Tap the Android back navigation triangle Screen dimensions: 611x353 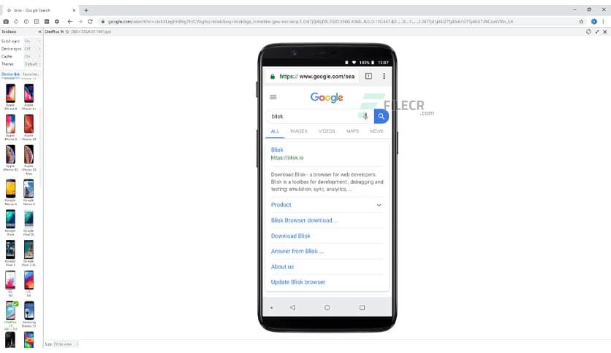pyautogui.click(x=292, y=308)
